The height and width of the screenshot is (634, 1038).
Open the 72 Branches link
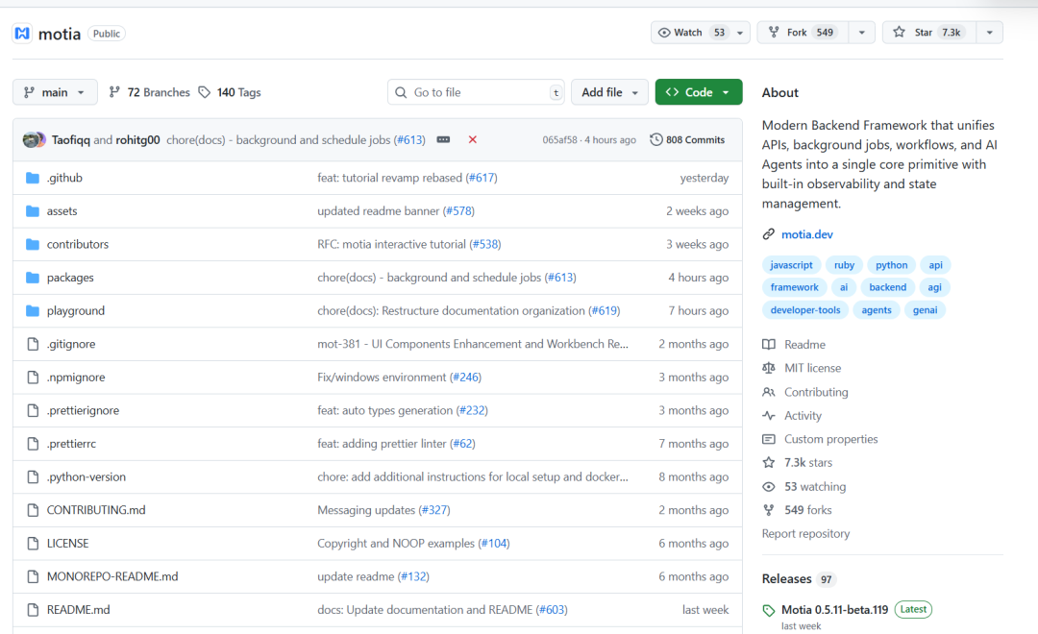click(150, 92)
